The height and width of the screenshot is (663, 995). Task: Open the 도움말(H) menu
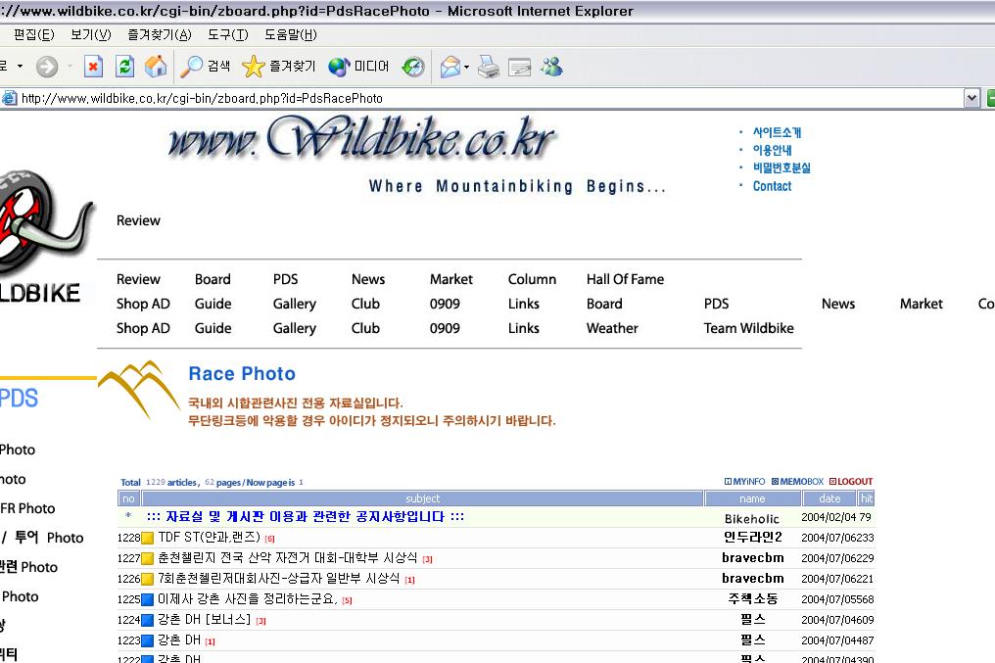[291, 35]
